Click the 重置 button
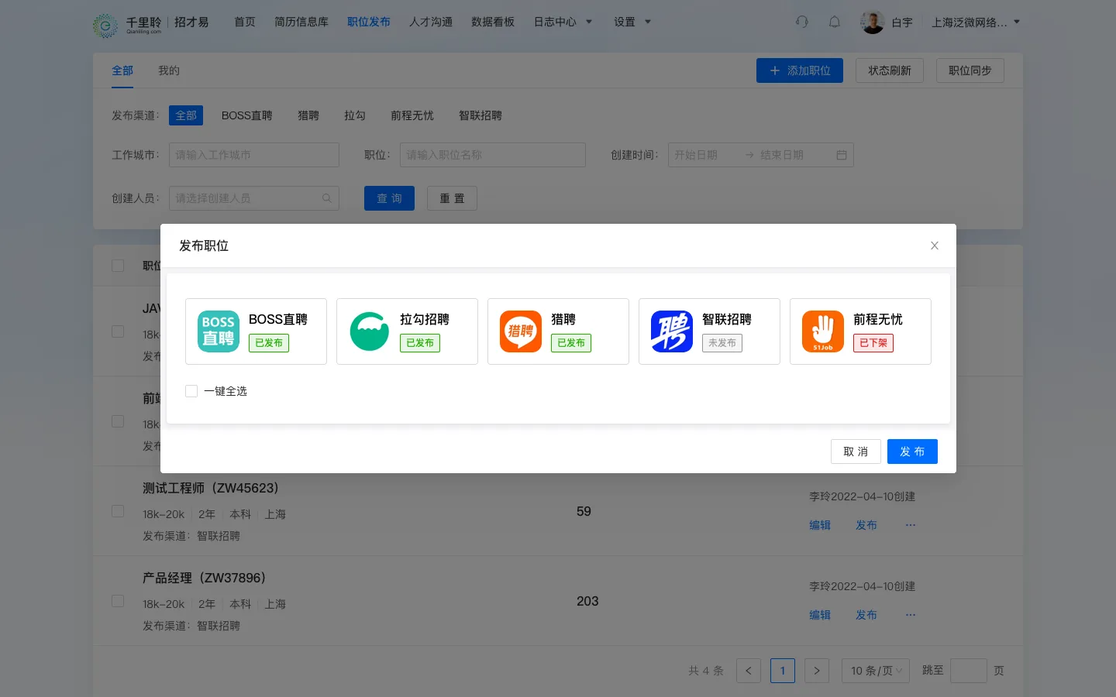Screen dimensions: 1116x697 click(x=452, y=198)
